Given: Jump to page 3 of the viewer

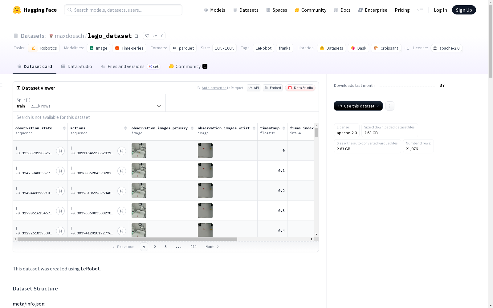Looking at the screenshot, I should 165,247.
